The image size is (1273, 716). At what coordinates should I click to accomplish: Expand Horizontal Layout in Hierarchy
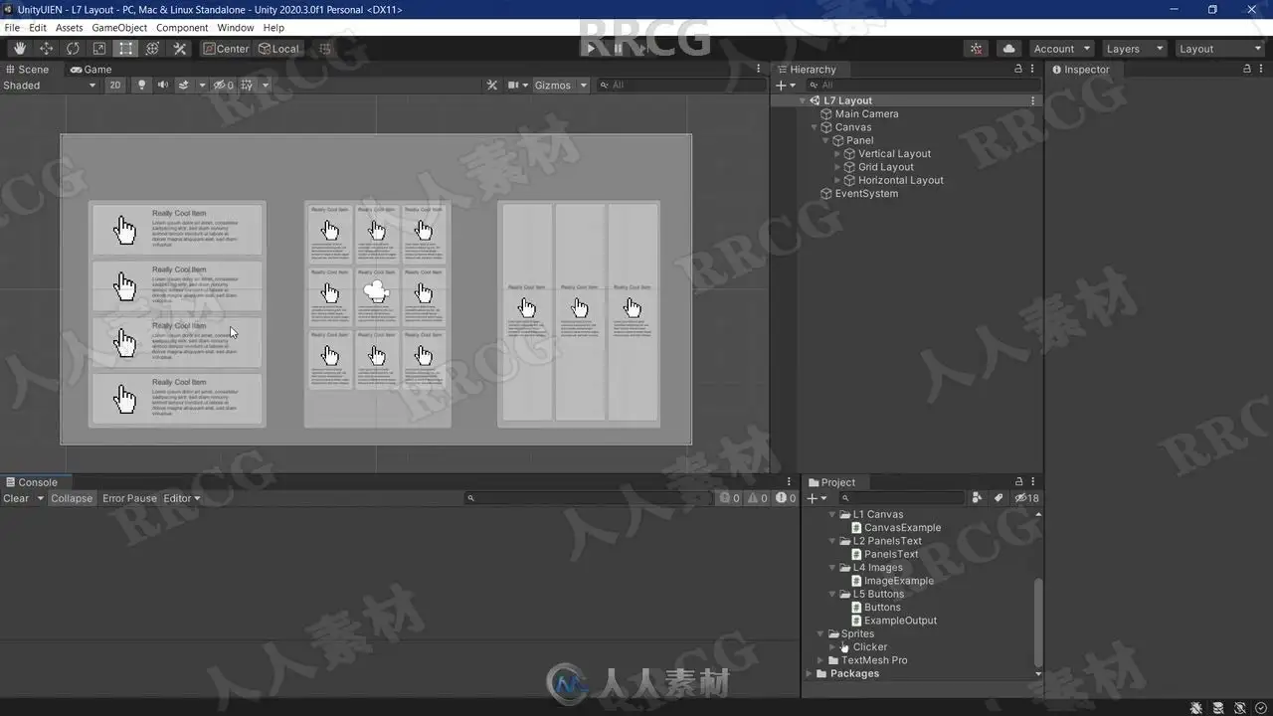[837, 180]
